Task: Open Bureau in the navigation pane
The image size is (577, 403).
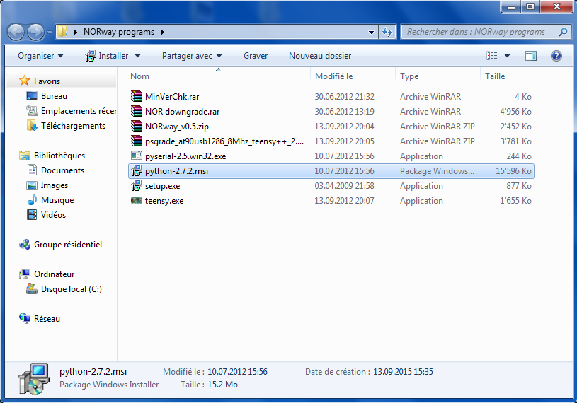Action: (54, 96)
